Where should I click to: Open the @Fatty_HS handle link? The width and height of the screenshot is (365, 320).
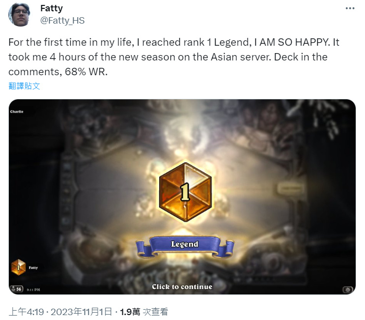pos(62,21)
